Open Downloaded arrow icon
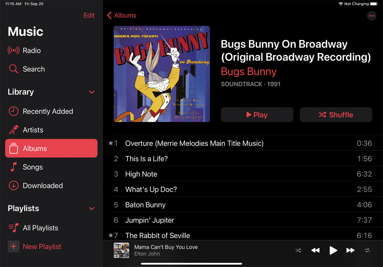The height and width of the screenshot is (267, 383). tap(13, 185)
